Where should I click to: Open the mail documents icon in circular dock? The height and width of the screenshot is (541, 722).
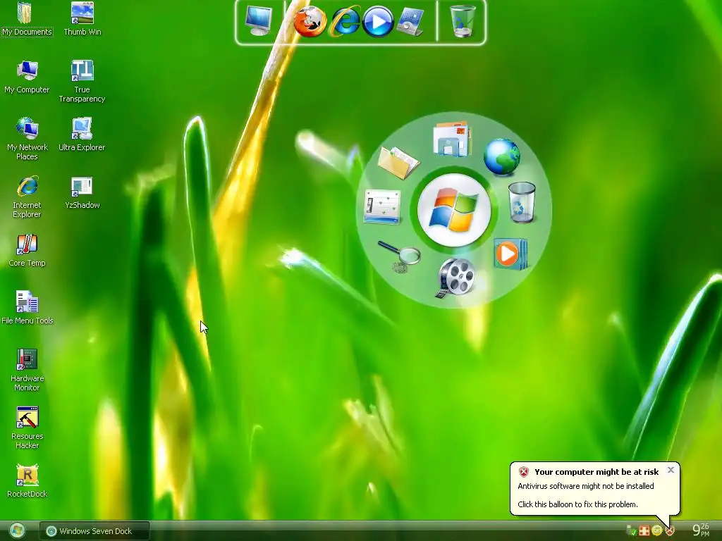click(452, 139)
